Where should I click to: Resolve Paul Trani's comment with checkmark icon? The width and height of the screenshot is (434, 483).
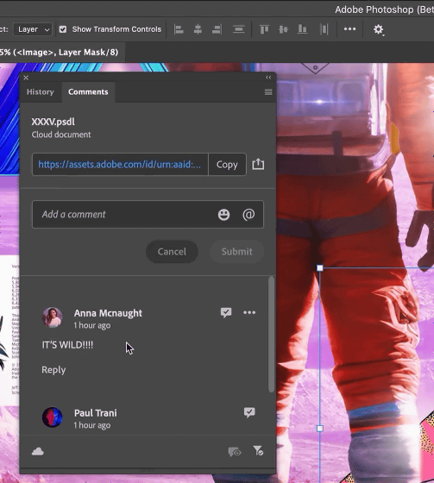click(249, 412)
